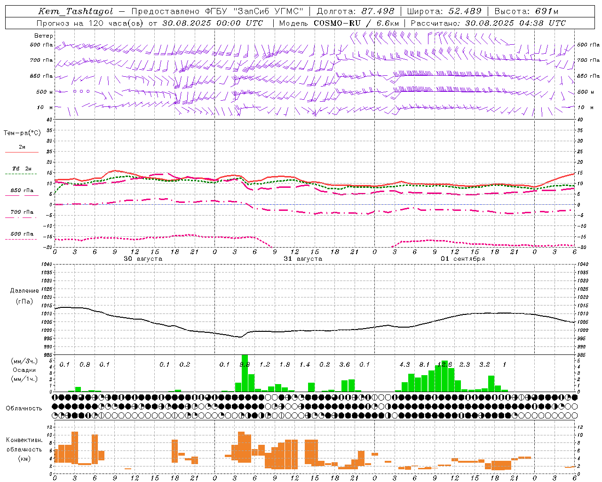Click the "(мм/1ч.)" unit label
Screen dimensions: 602x482
coord(24,379)
